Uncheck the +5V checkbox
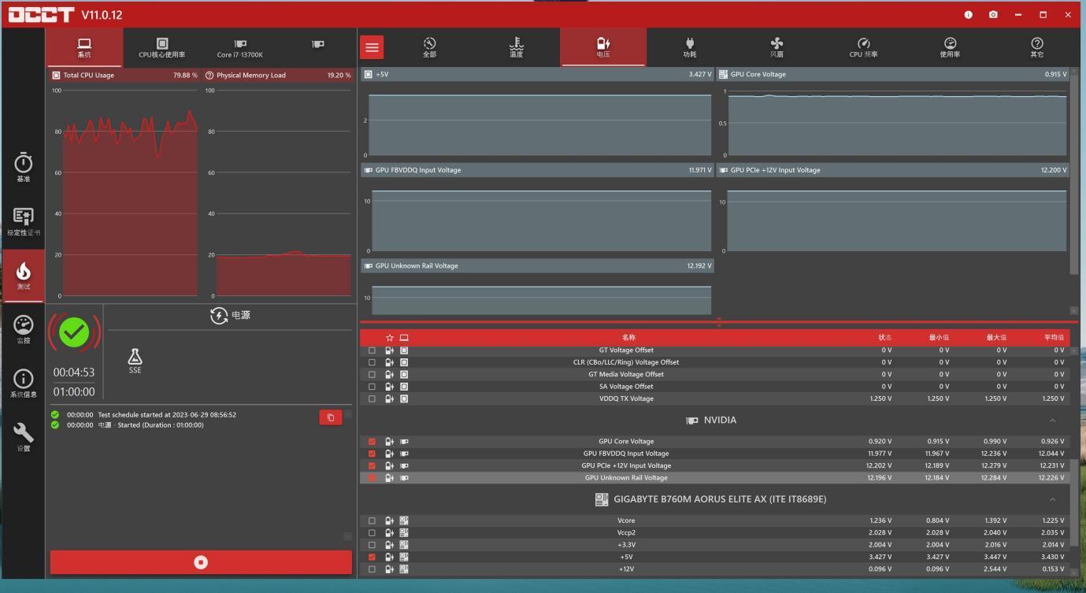 [372, 557]
